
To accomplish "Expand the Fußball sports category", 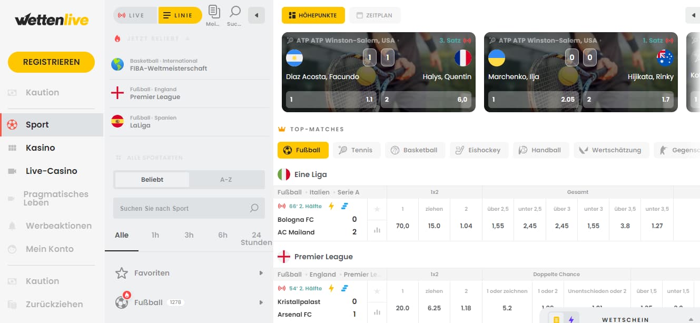I will [x=189, y=302].
